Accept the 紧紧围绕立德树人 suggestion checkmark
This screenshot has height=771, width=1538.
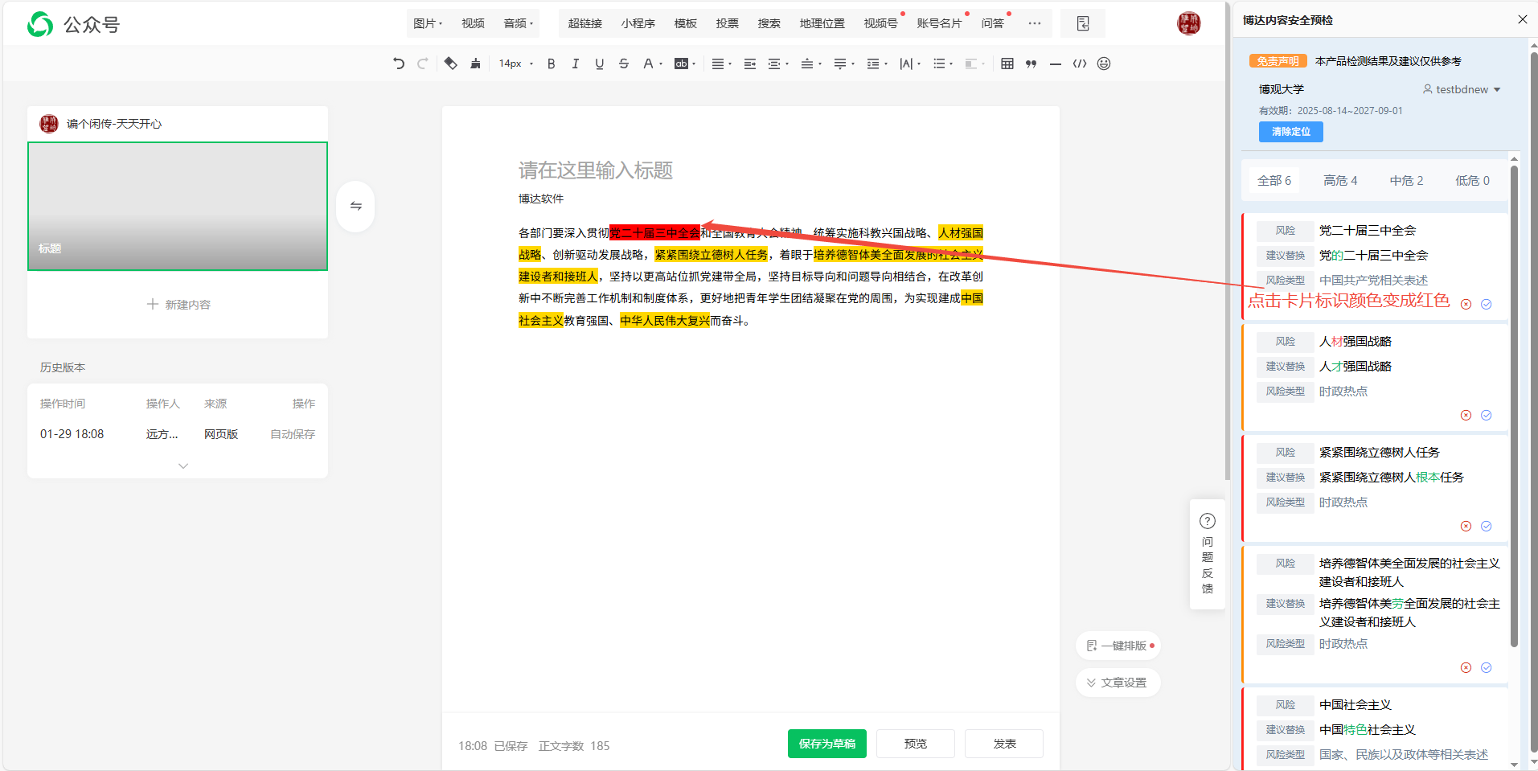(1487, 527)
